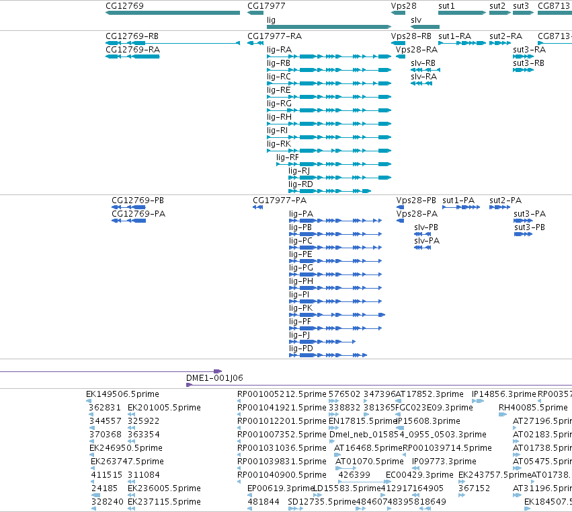Select the lig-RJ transcript label
This screenshot has height=512, width=572.
298,171
